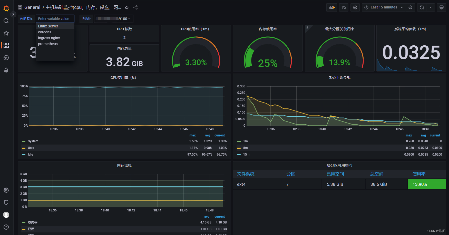The image size is (449, 235).
Task: Open the user profile avatar
Action: [6, 215]
